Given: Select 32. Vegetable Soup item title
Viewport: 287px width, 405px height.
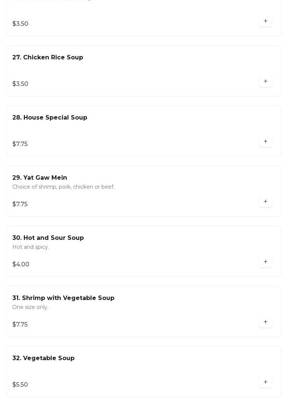Looking at the screenshot, I should click(x=43, y=358).
